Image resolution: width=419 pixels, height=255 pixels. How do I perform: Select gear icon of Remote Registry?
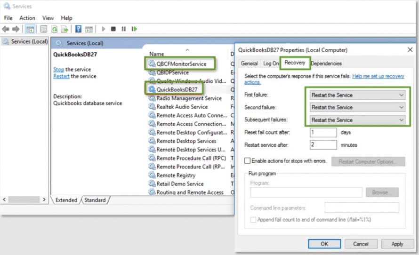pyautogui.click(x=152, y=175)
